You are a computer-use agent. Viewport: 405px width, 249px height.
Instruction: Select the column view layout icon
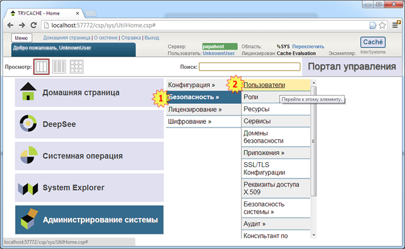[x=41, y=67]
